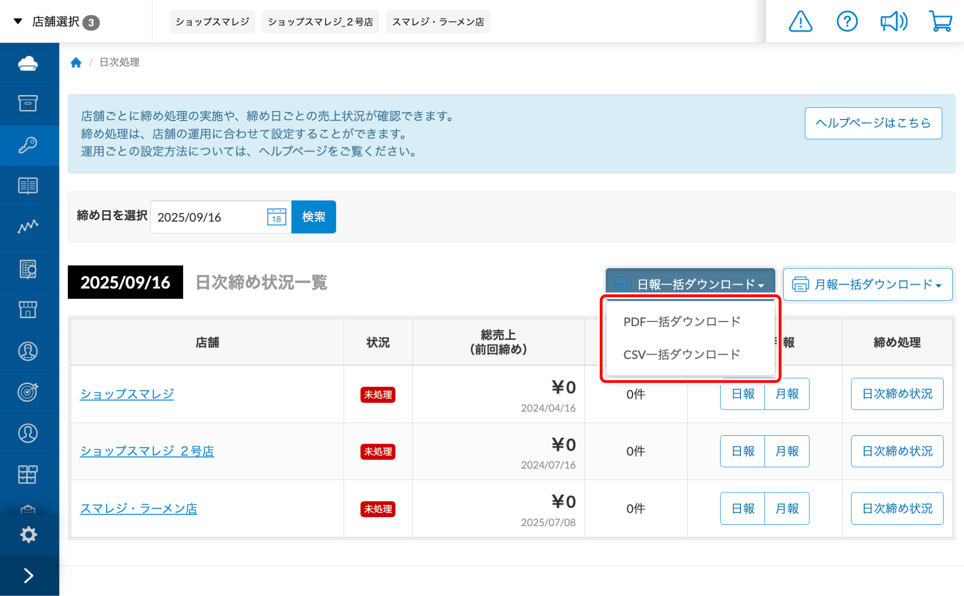Open 日次締め状況 for ショップスマレジ_2号店
This screenshot has width=964, height=596.
coord(897,451)
